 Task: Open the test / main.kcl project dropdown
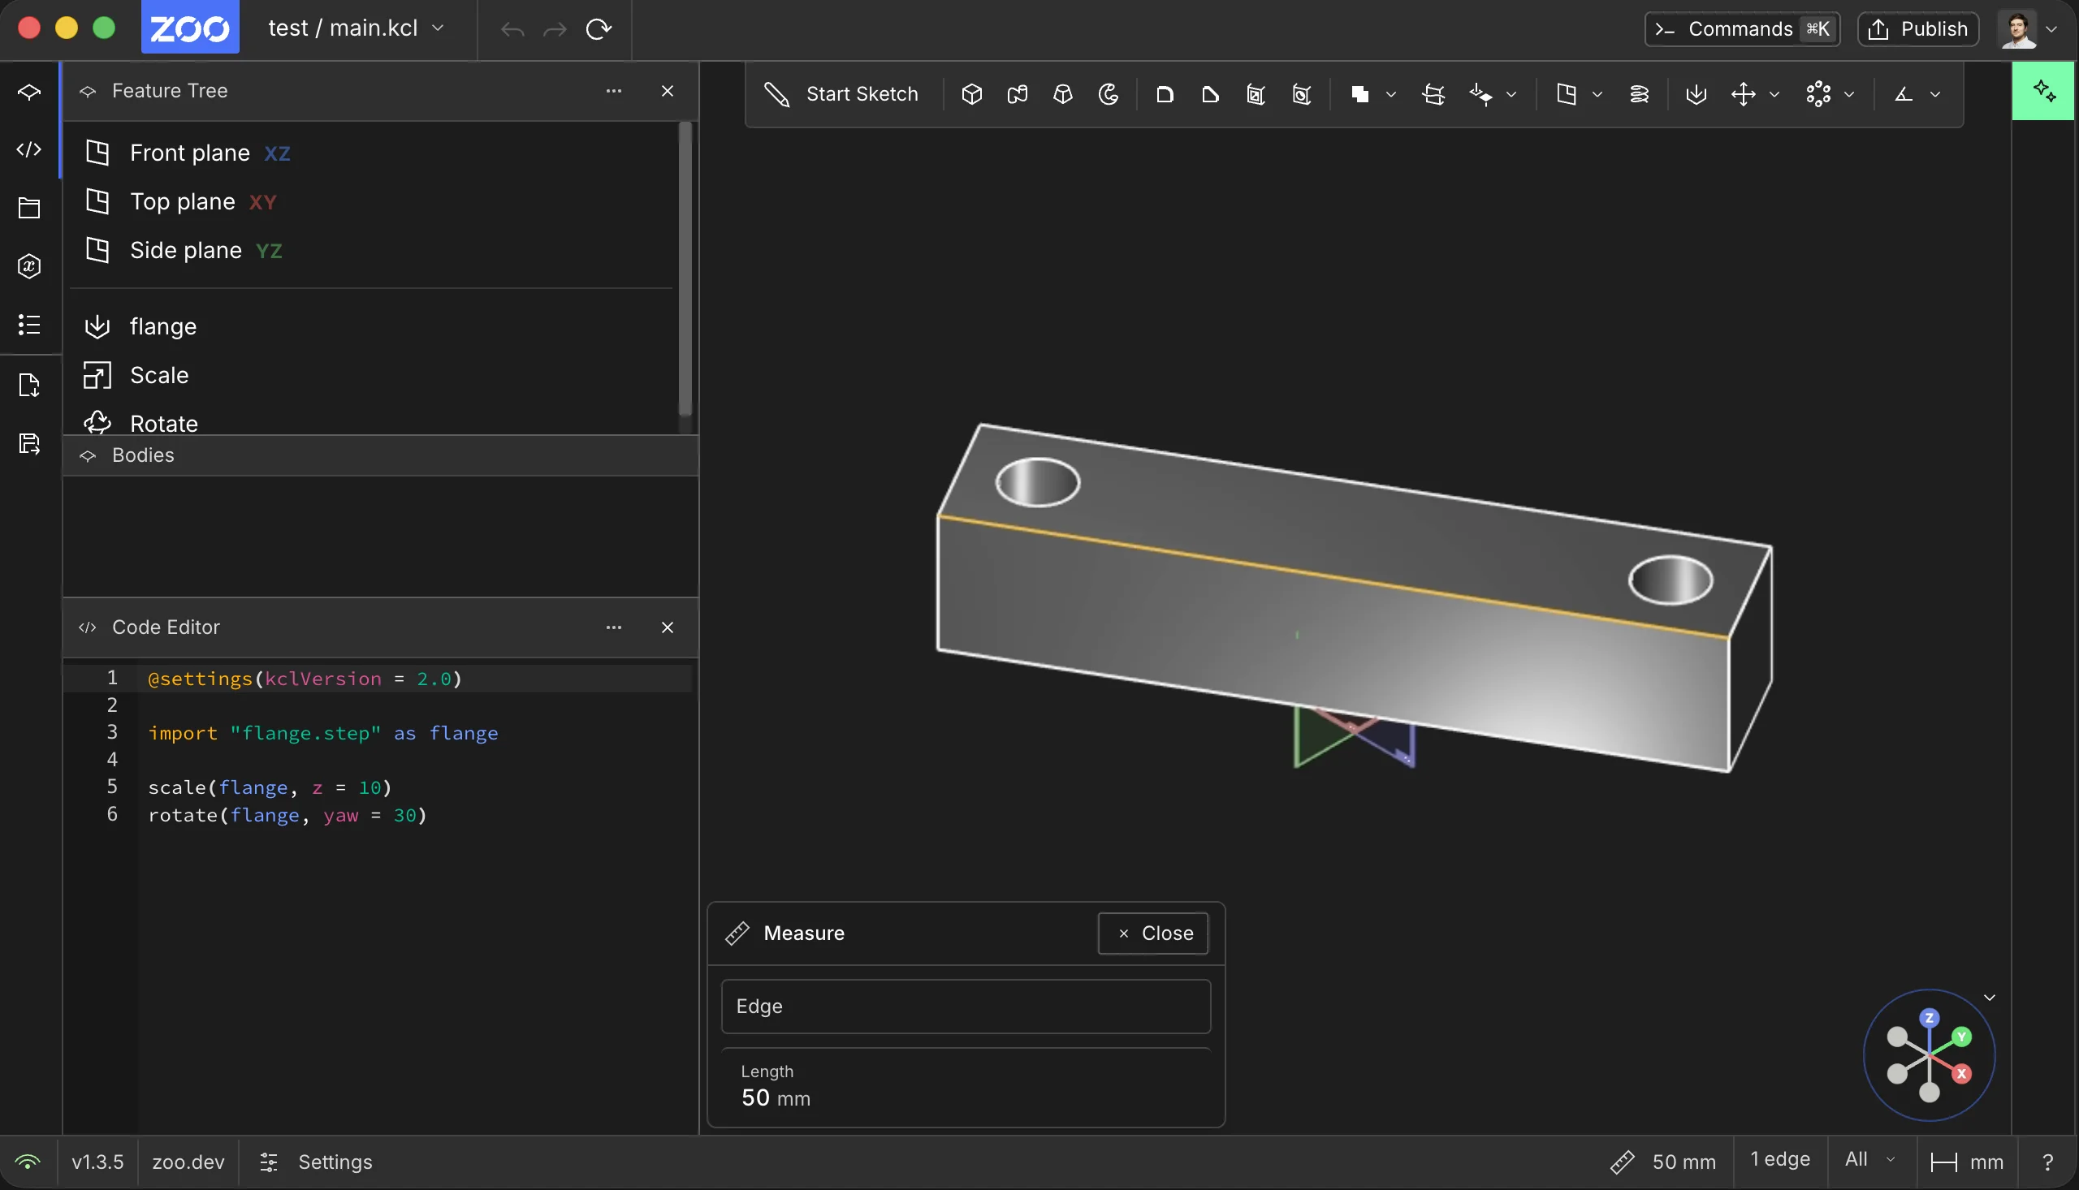[357, 28]
